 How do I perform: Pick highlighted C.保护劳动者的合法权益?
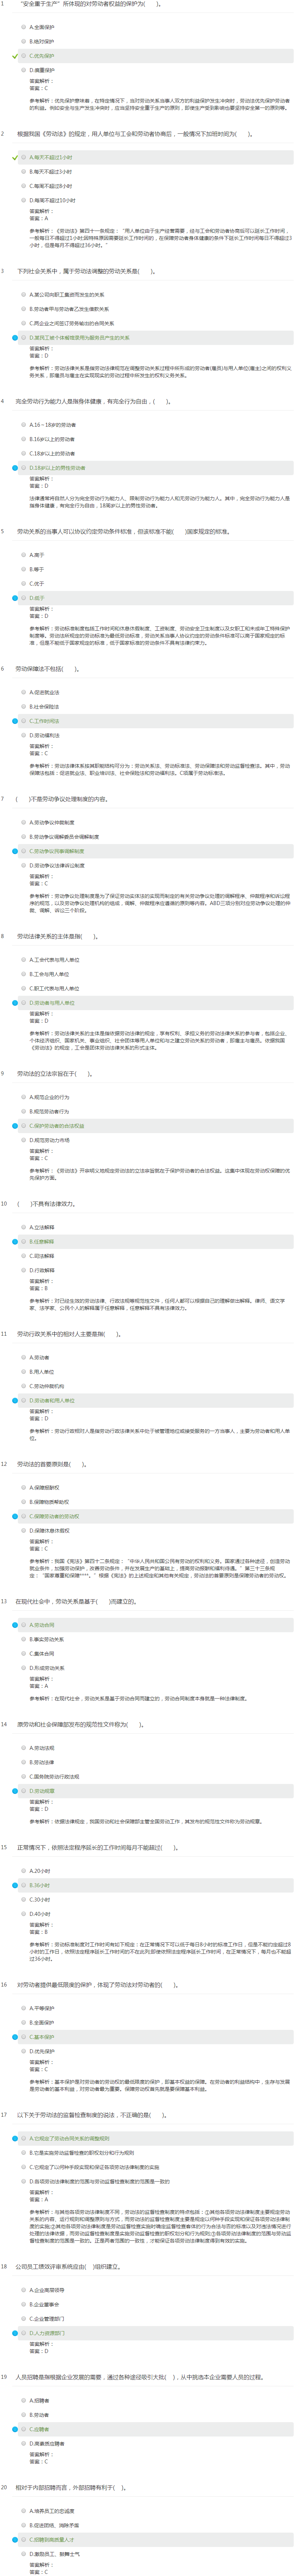(57, 1126)
